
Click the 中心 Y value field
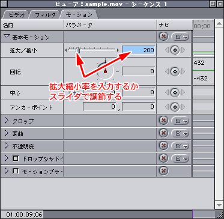138,92
